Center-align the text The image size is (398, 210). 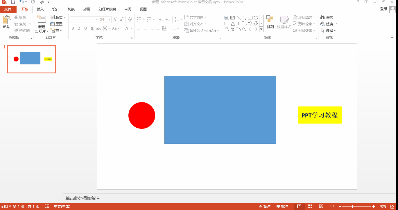point(146,28)
